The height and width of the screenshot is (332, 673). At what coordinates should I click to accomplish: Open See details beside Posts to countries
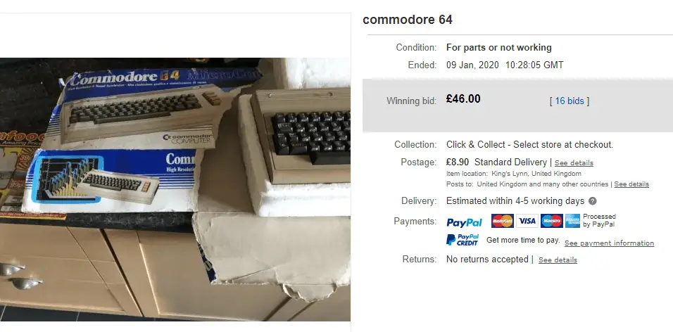point(631,184)
